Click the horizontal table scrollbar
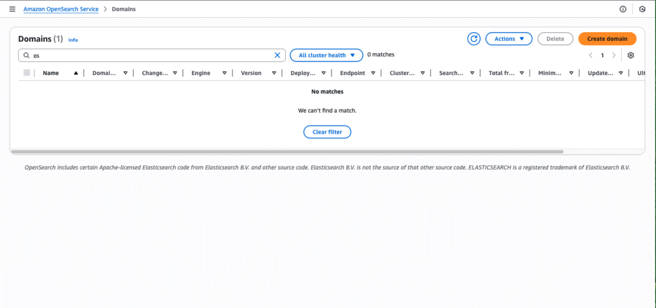The image size is (656, 308). [287, 152]
